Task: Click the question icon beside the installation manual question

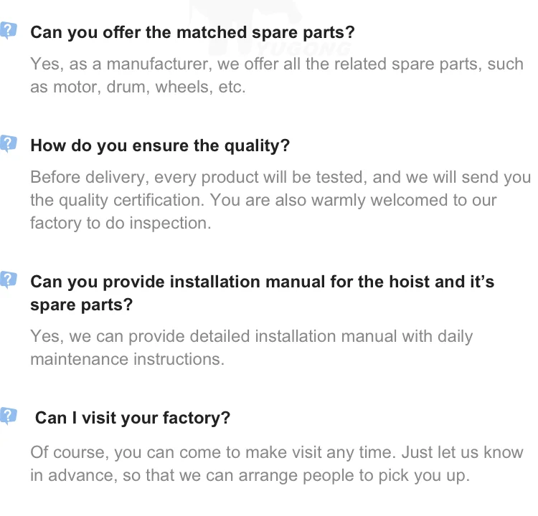Action: [8, 279]
